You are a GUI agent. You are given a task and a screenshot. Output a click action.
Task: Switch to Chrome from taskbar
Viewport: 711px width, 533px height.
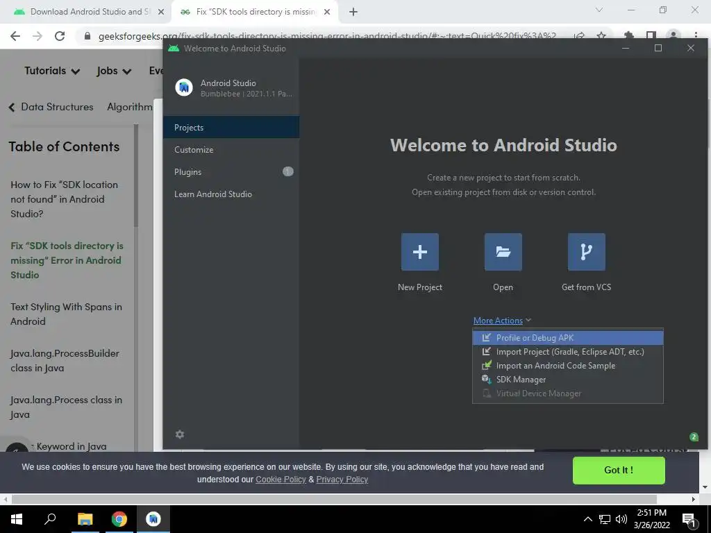coord(119,519)
